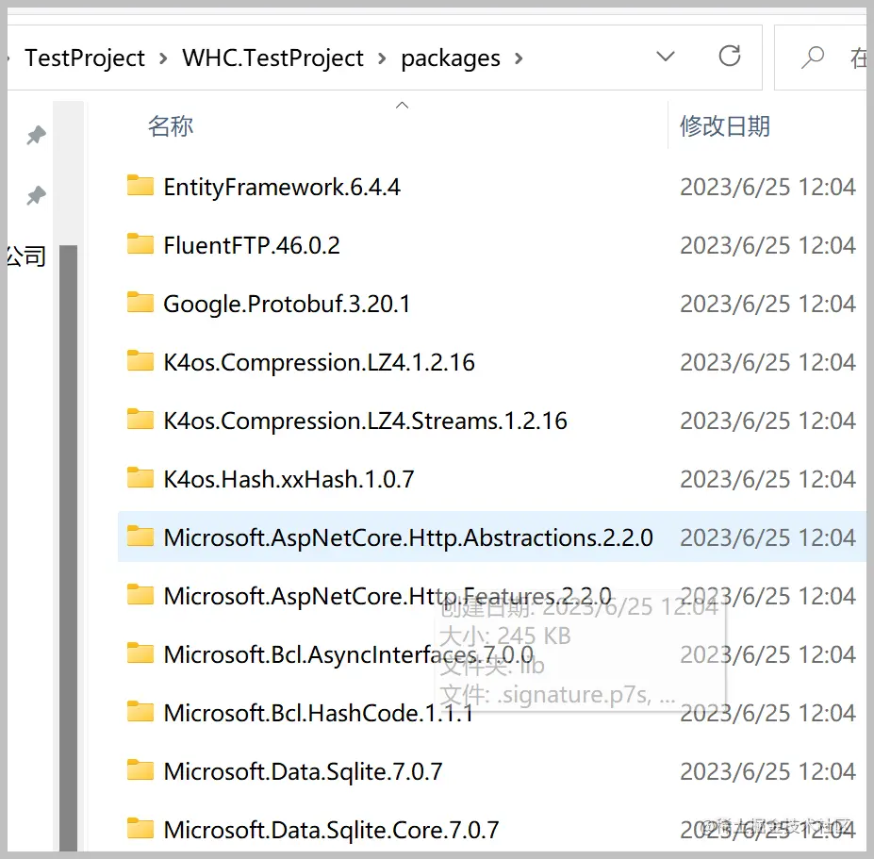The image size is (874, 859).
Task: Sort by the 修改日期 column header
Action: pyautogui.click(x=725, y=126)
